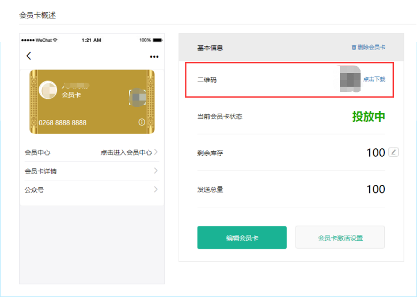Click the QR code on the gold card

pyautogui.click(x=137, y=97)
